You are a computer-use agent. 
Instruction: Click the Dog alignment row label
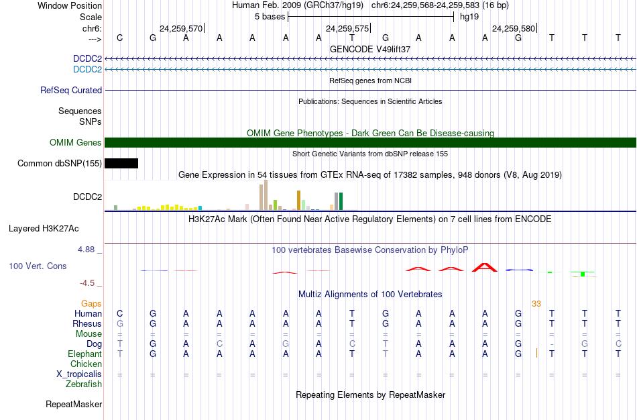(x=94, y=344)
